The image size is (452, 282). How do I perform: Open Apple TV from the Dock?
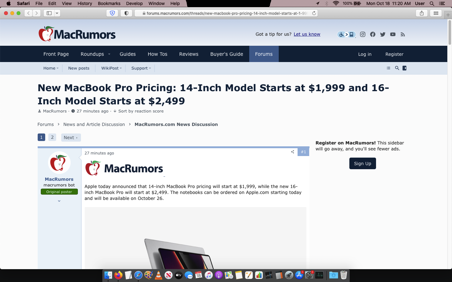[x=179, y=275]
